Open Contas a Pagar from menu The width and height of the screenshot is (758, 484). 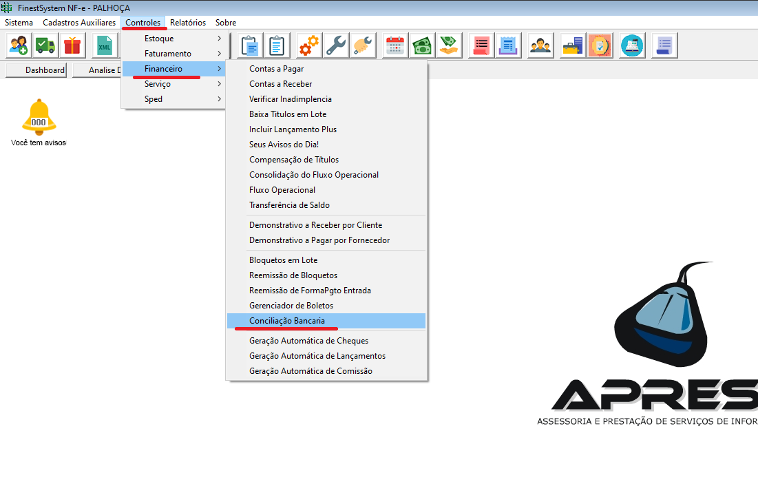click(x=276, y=69)
